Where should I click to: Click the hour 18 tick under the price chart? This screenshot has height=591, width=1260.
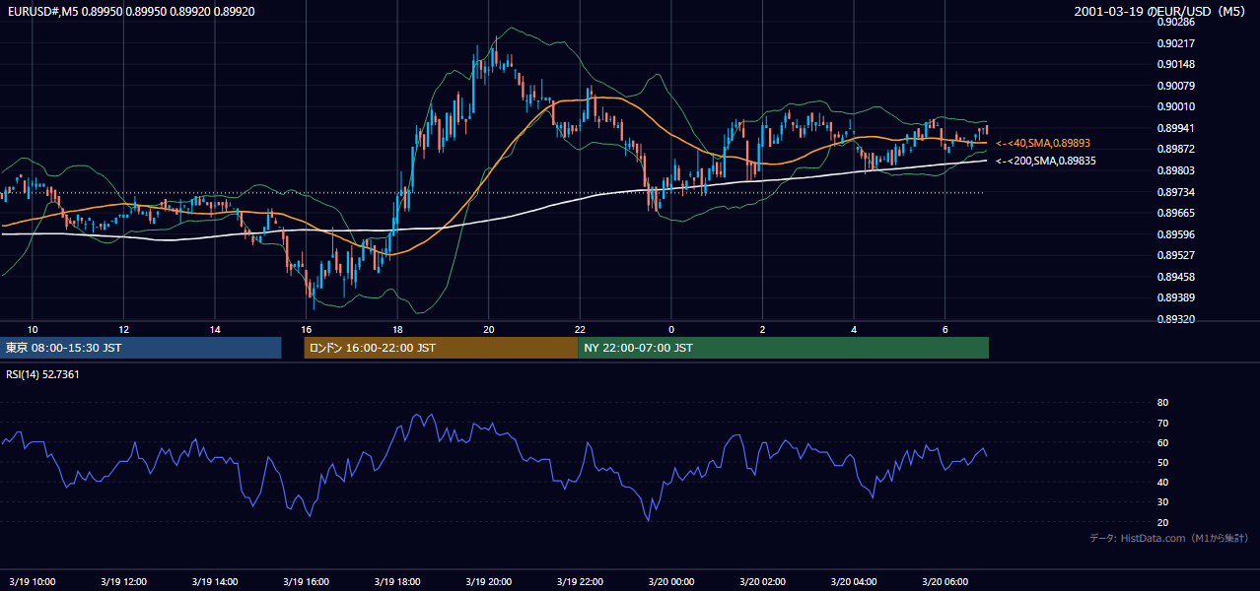point(397,329)
